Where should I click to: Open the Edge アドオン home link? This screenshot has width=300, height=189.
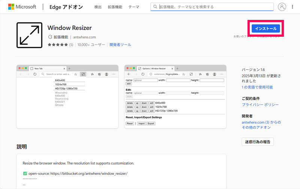click(66, 7)
